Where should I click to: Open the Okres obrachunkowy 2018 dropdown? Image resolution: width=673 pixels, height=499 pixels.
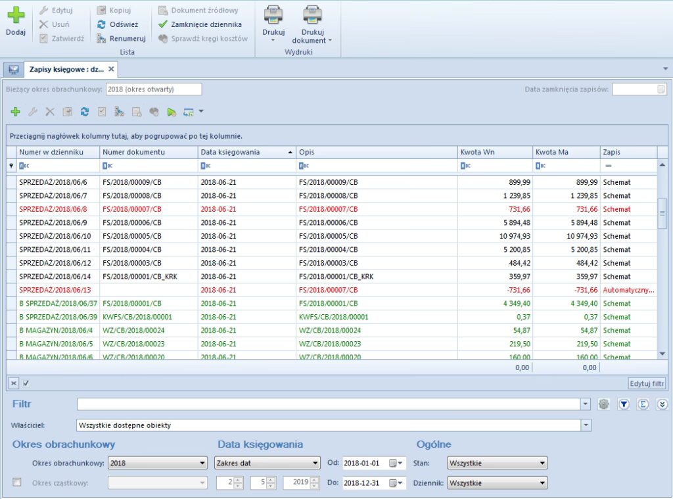pyautogui.click(x=157, y=463)
